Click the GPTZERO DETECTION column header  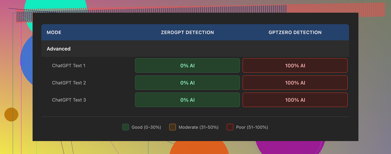295,32
